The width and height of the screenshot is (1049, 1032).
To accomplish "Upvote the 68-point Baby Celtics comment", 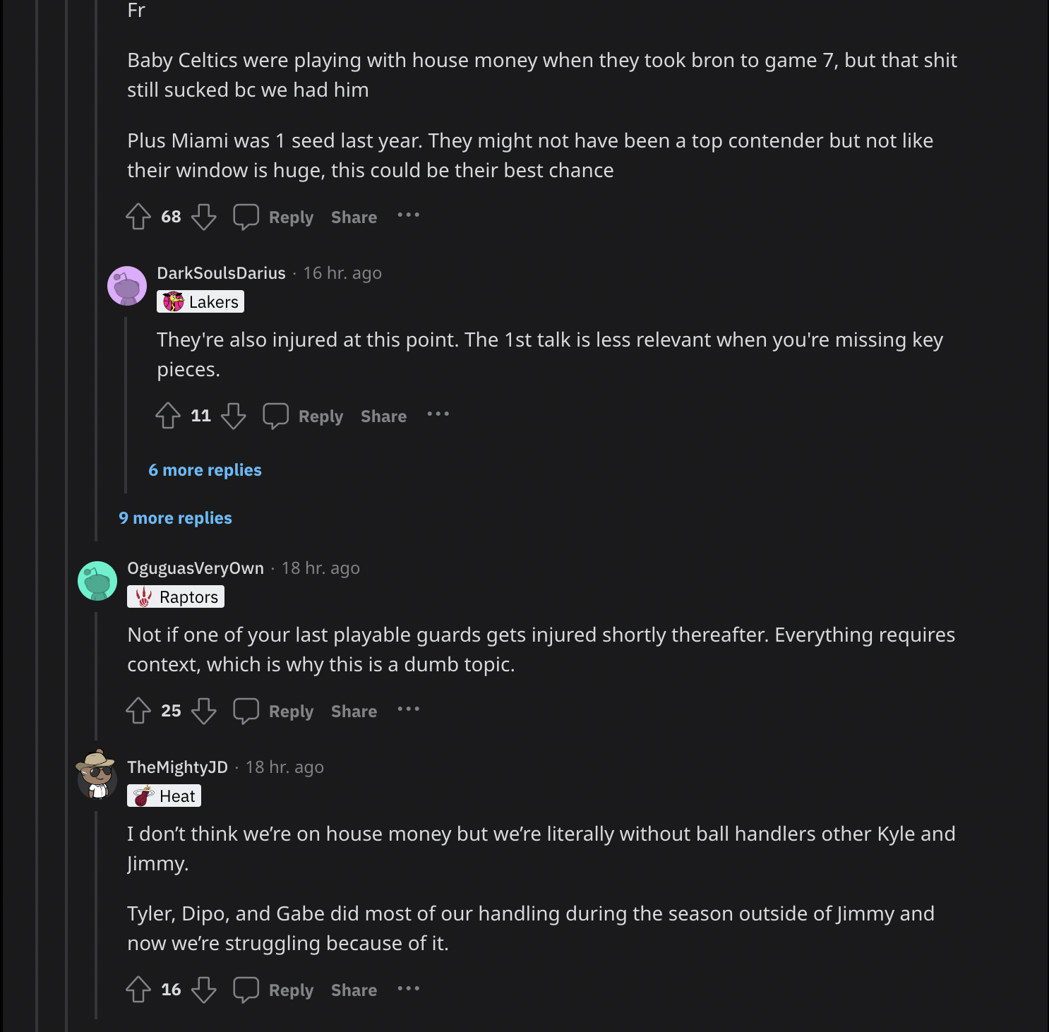I will [x=138, y=217].
